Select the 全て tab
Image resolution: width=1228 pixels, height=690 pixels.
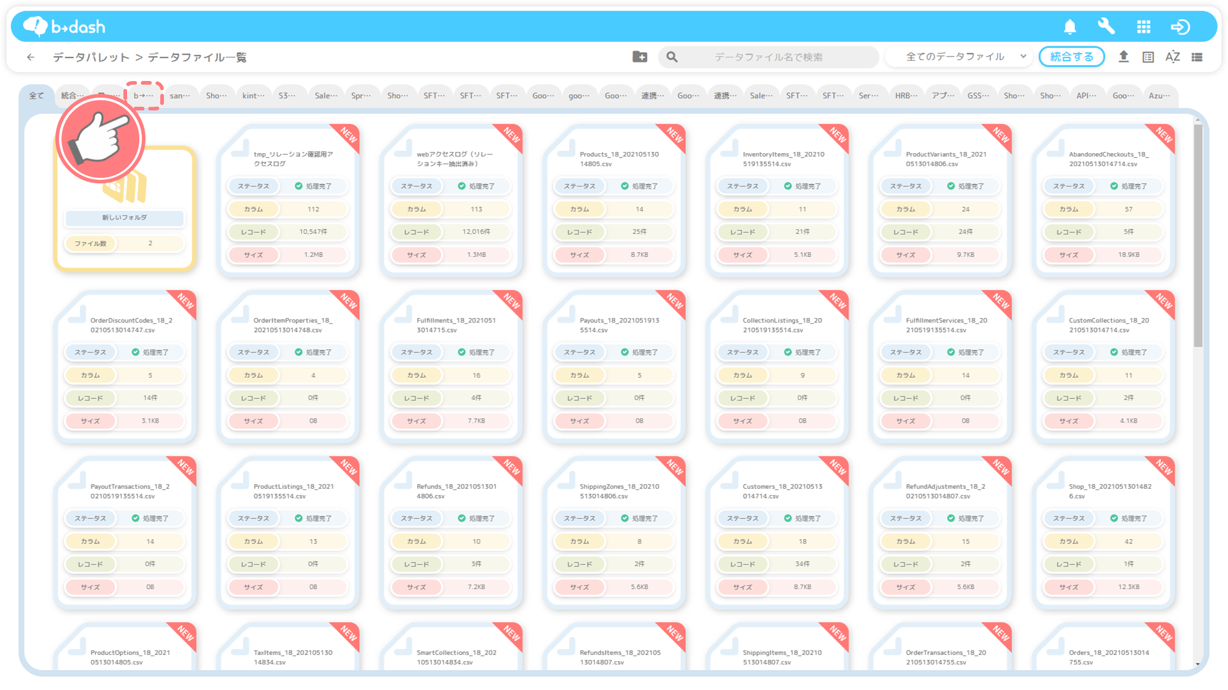tap(37, 96)
